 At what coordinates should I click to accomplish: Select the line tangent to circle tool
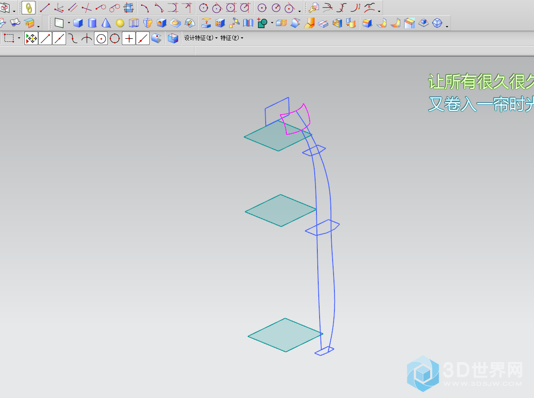click(x=101, y=8)
